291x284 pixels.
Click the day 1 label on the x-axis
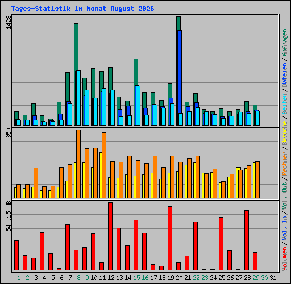pyautogui.click(x=19, y=278)
